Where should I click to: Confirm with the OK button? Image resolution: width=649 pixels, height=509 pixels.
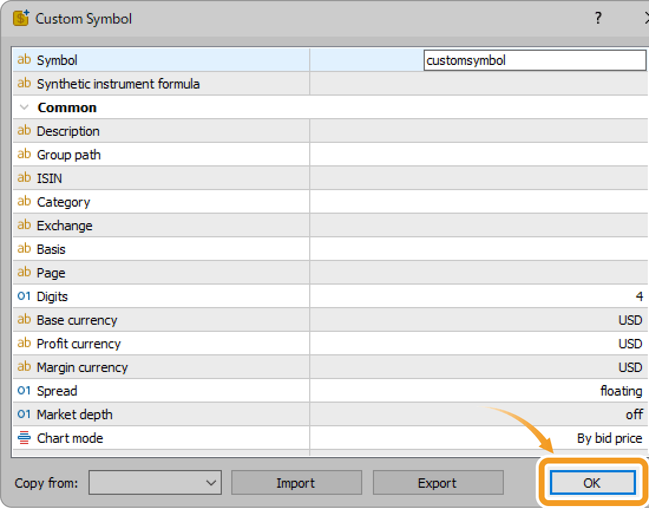[592, 482]
